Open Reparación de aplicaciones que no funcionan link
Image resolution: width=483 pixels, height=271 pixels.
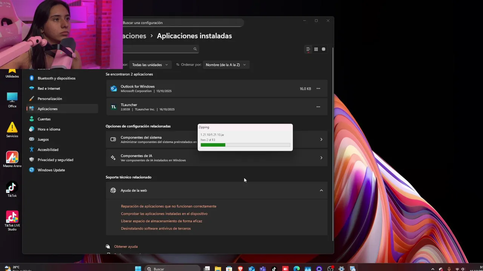click(169, 206)
